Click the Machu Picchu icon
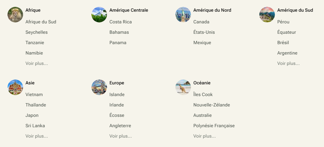 267,15
